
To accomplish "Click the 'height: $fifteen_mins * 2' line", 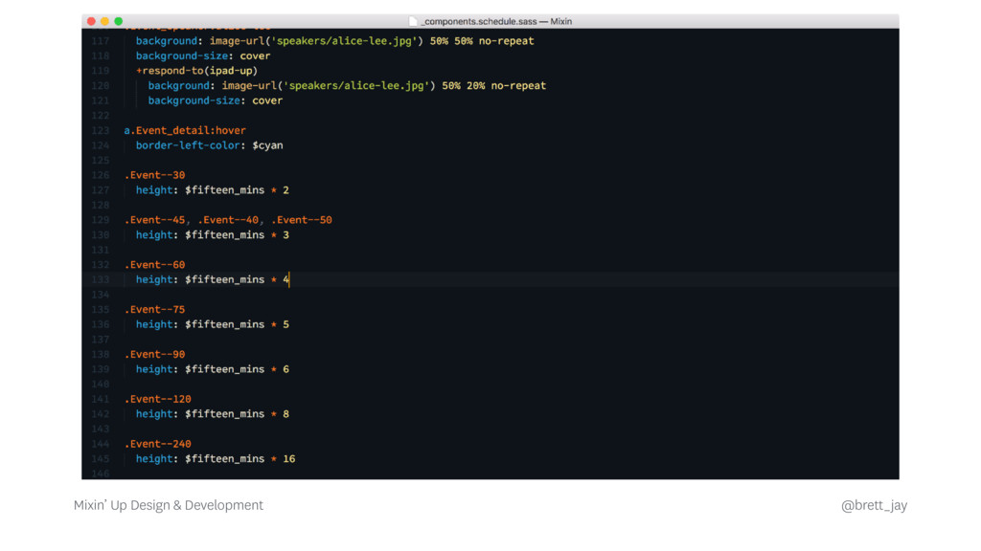I will coord(213,190).
